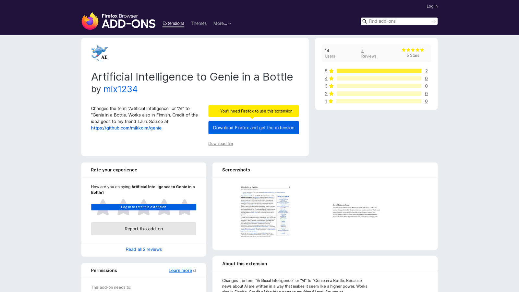Click the Download file link
Image resolution: width=519 pixels, height=292 pixels.
click(221, 143)
